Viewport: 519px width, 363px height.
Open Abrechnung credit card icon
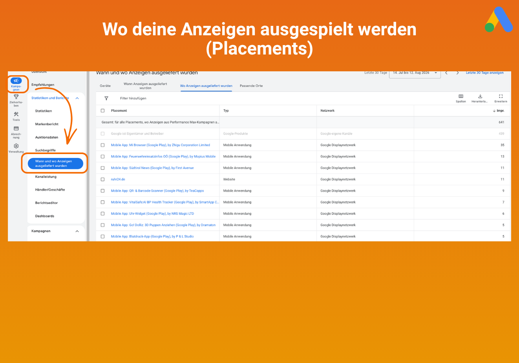pyautogui.click(x=16, y=129)
